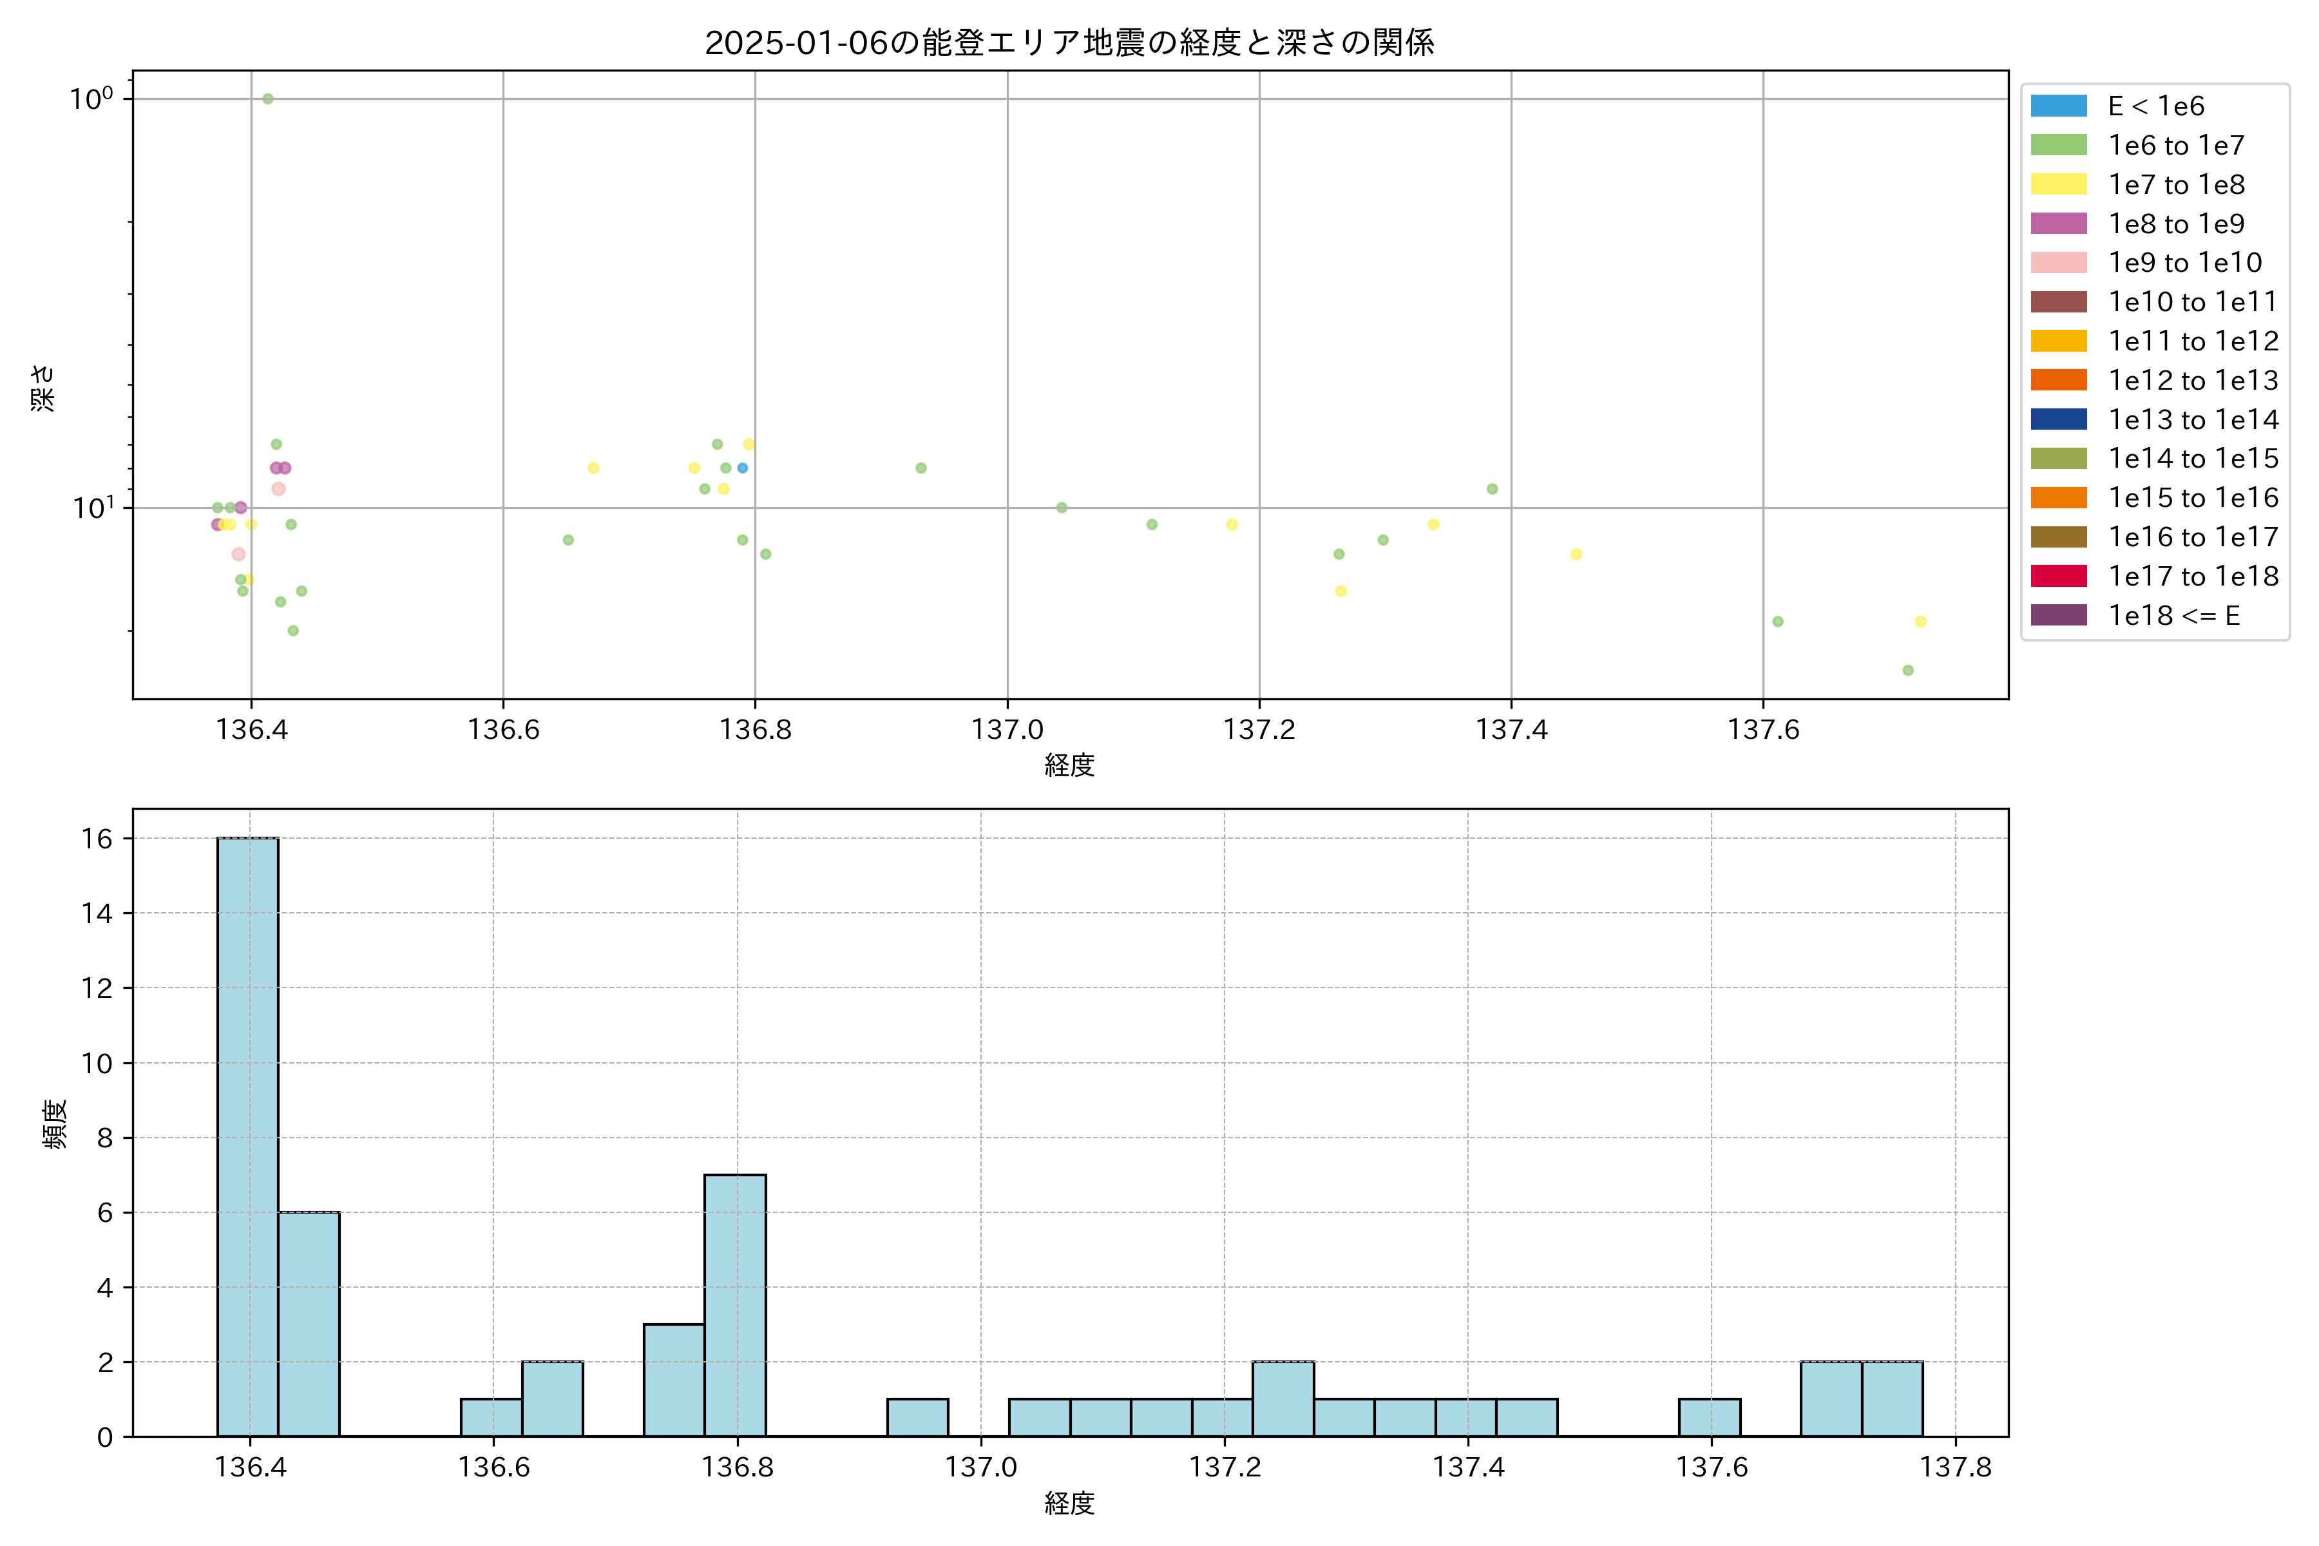Click the green scatter point at depth 10^0
Screen dimensions: 2319x1546
click(267, 99)
